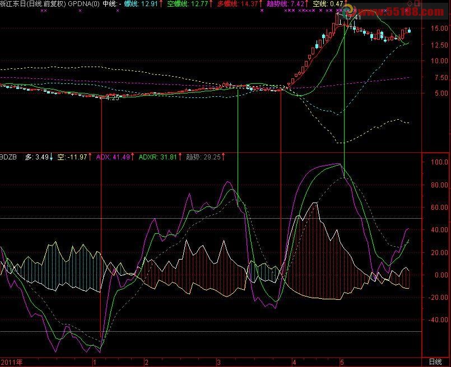
Task: Click the 空 -11.97 indicator label
Action: pos(73,157)
